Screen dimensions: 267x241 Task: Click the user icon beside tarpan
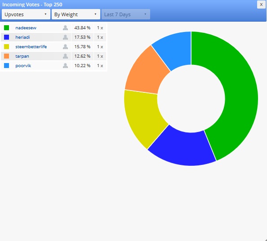tap(65, 56)
